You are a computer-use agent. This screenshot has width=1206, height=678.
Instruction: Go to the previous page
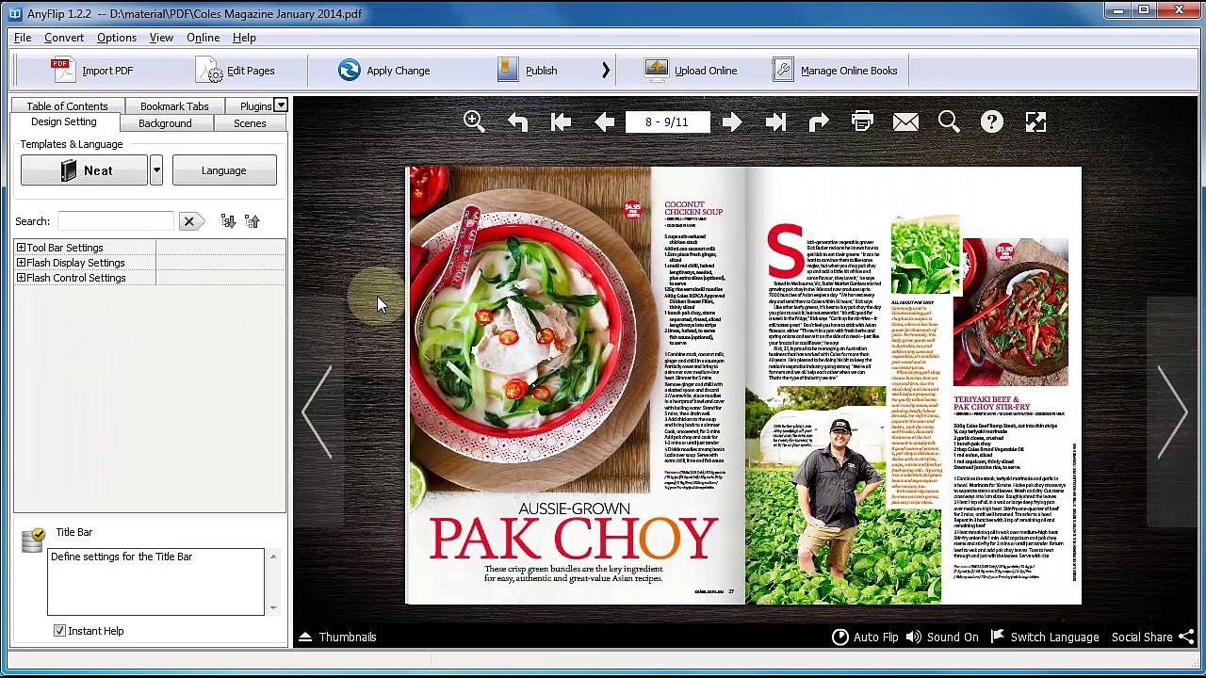click(604, 121)
